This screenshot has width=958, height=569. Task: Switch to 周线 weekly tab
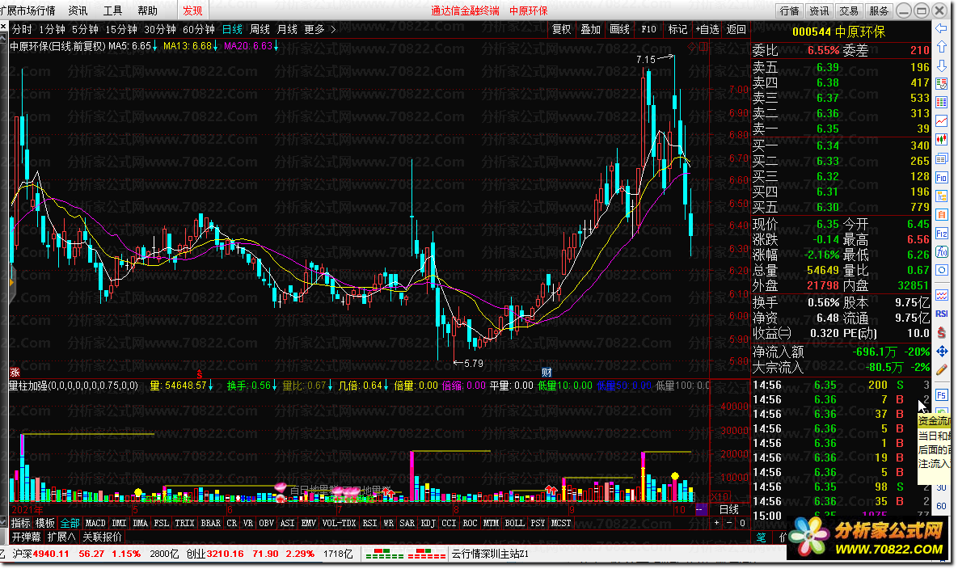pos(260,29)
